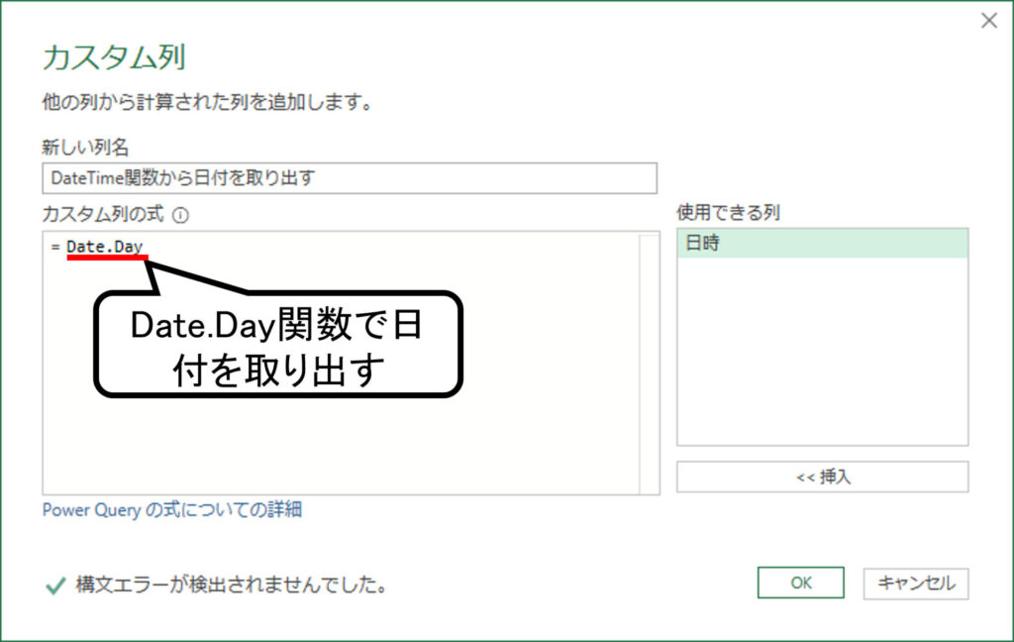Click the カスタム列 dialog title
This screenshot has height=642, width=1014.
(x=114, y=57)
